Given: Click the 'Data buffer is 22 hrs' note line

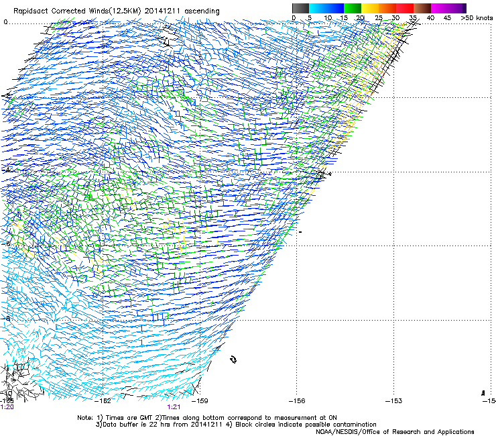Looking at the screenshot, I should pos(236,425).
